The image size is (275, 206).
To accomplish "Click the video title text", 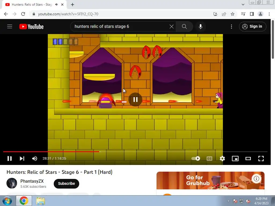I will [x=59, y=172].
